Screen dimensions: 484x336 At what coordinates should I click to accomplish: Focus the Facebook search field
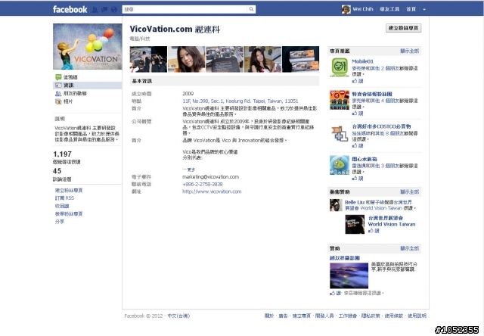(185, 9)
